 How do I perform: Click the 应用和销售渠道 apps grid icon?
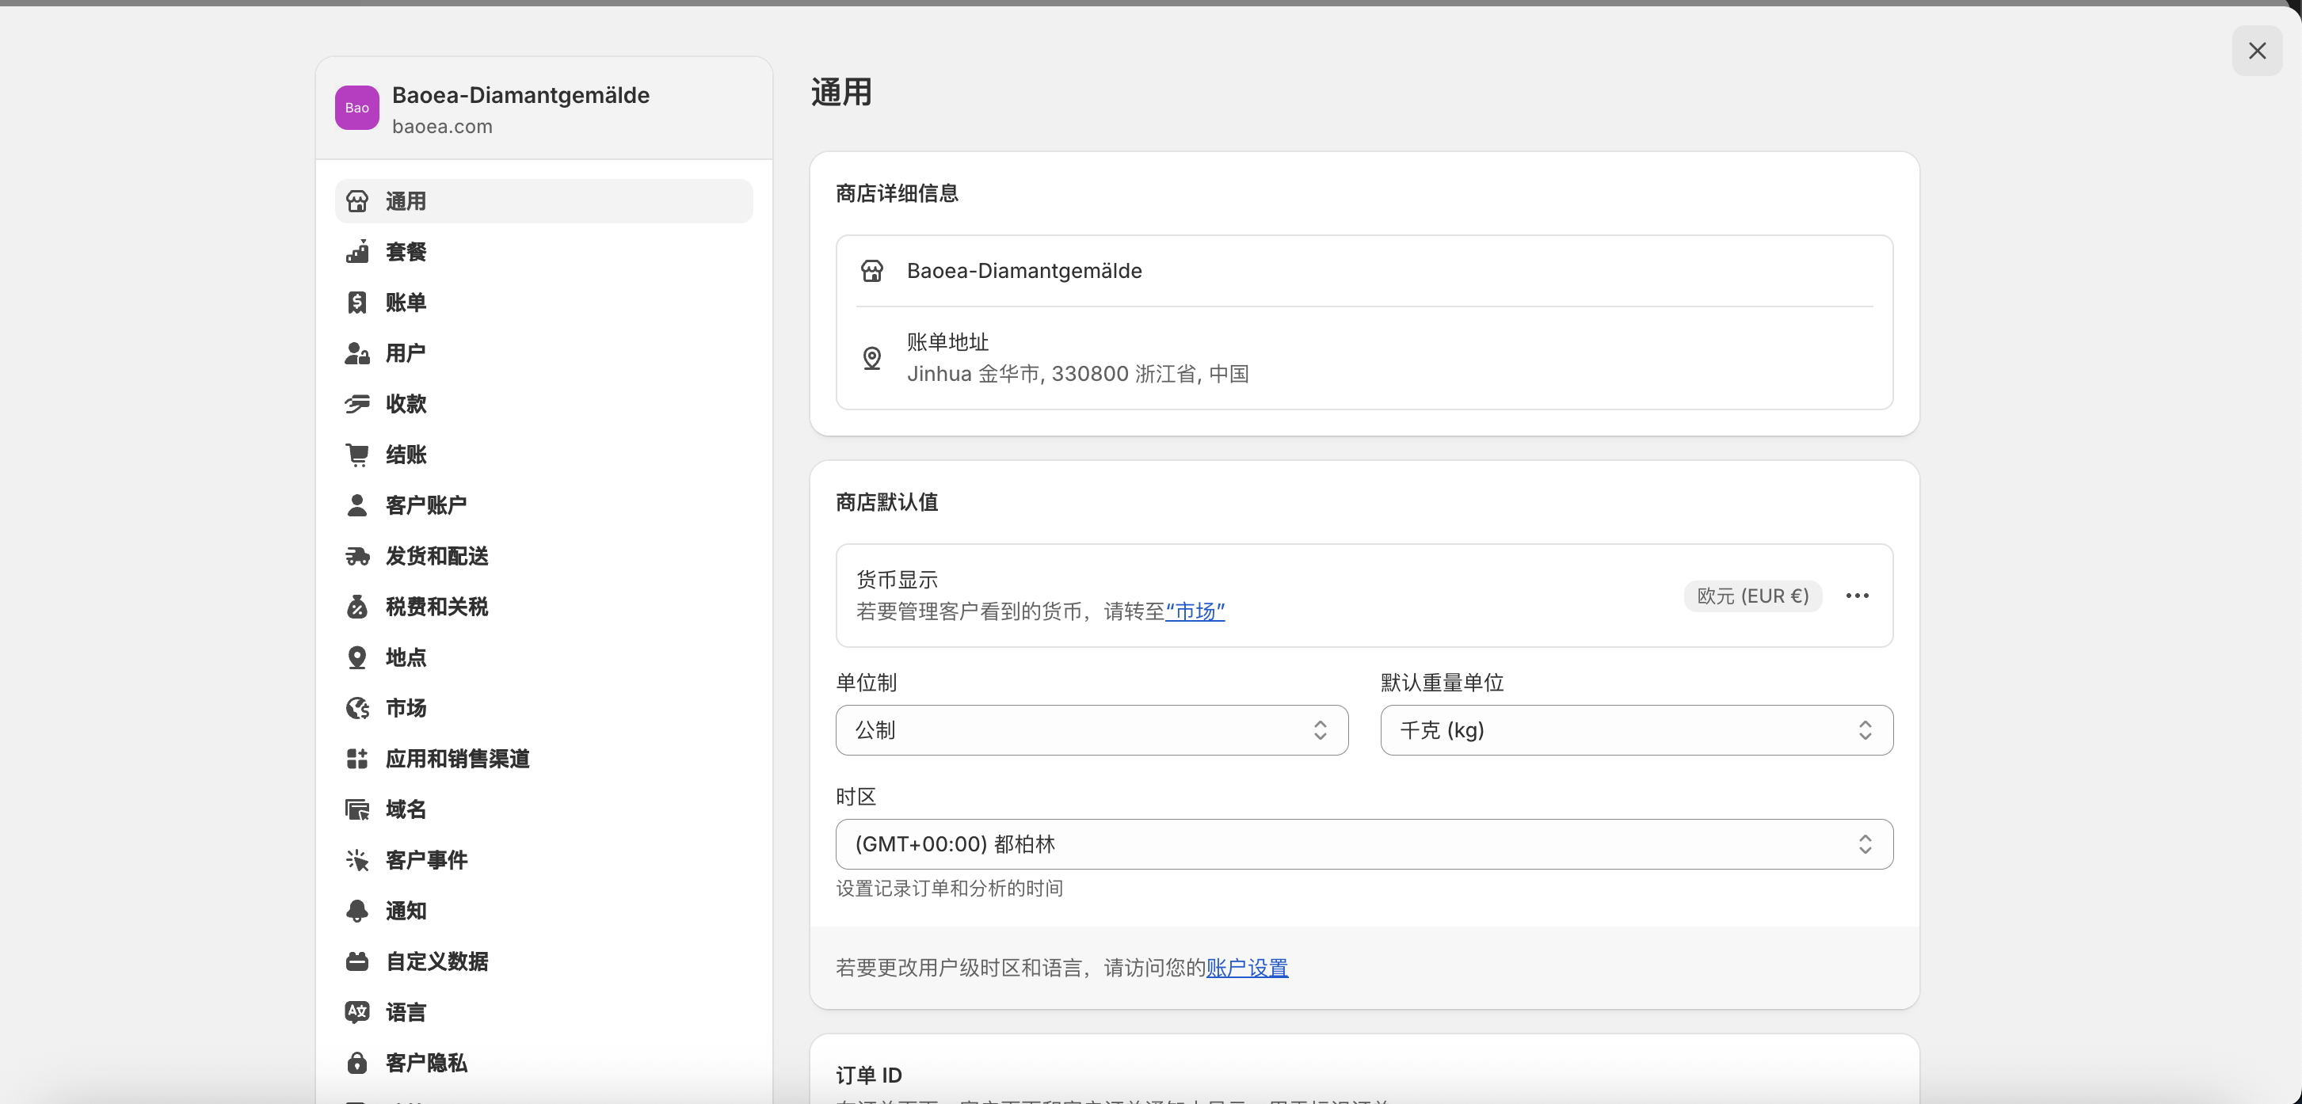[x=356, y=759]
